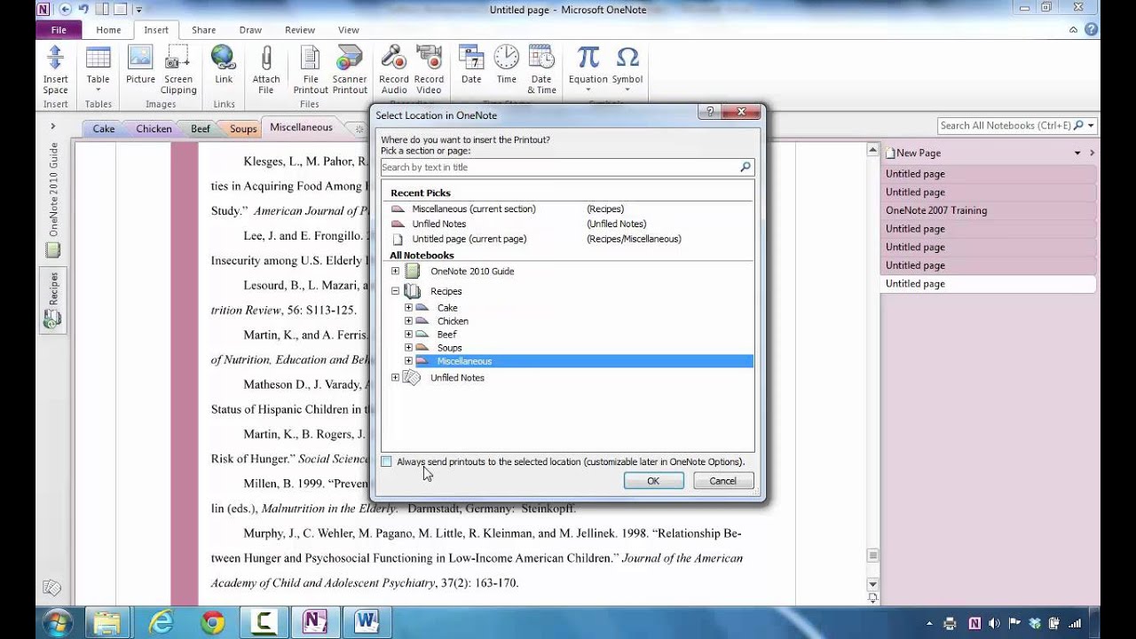The width and height of the screenshot is (1136, 639).
Task: Click the Picture icon in ribbon
Action: (x=140, y=59)
